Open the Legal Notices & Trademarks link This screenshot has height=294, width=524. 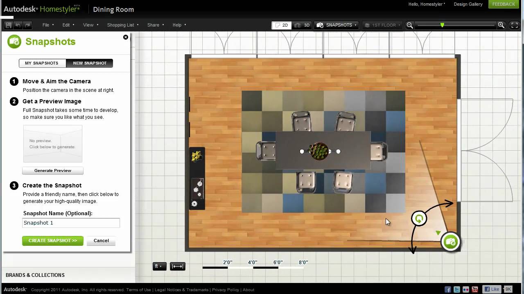[x=181, y=290]
